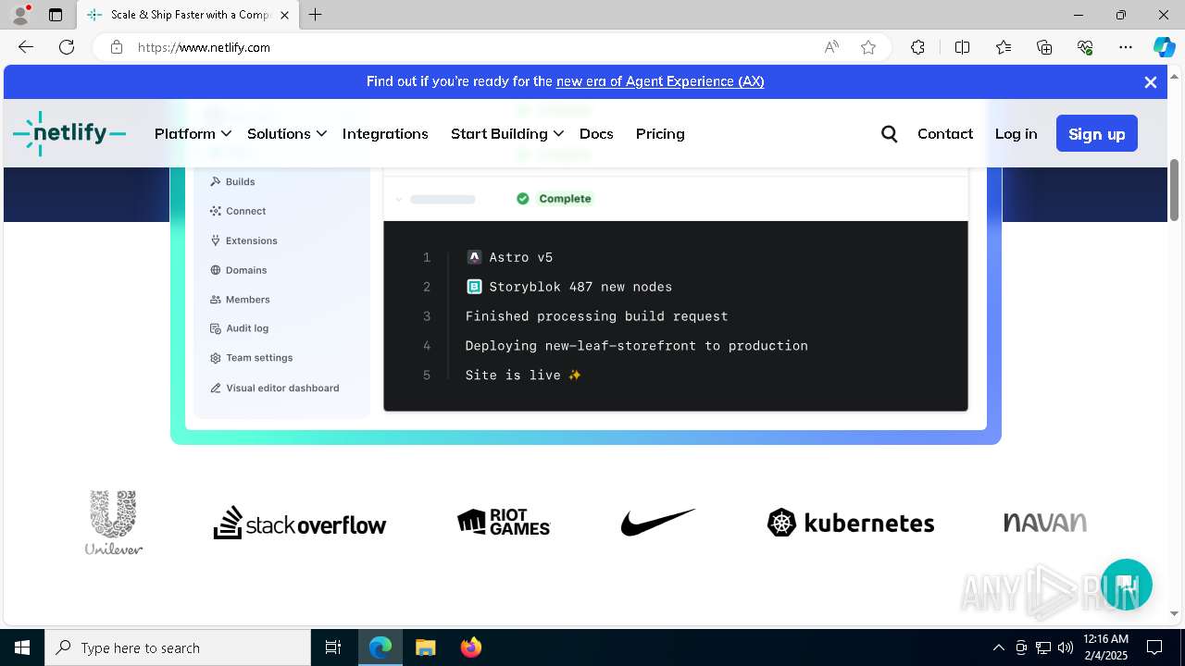Click the green Complete checkmark icon
Screen dimensions: 1185x666
click(523, 199)
